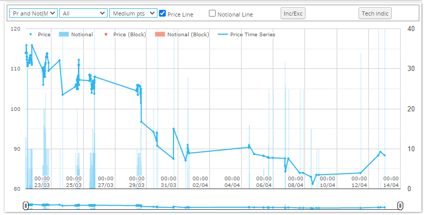Select the 95 price spike near 31/03
Viewport: 424px width, 215px height.
(174, 128)
